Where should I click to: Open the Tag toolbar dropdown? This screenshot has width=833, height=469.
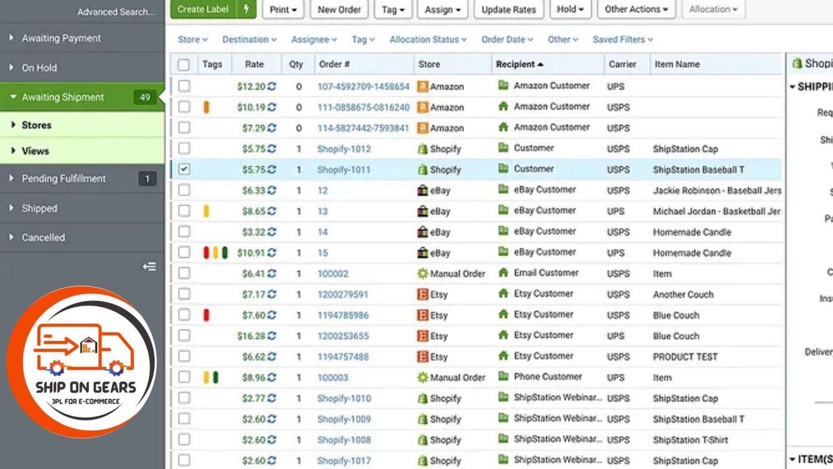393,9
